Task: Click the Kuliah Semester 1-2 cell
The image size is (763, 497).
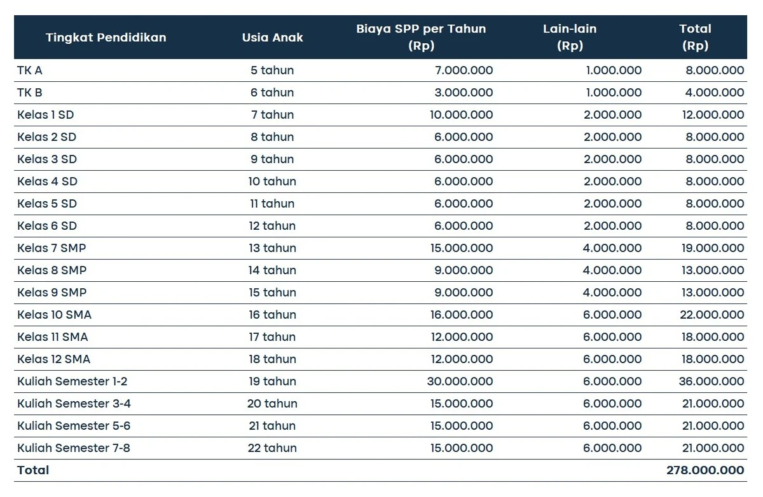Action: 72,381
